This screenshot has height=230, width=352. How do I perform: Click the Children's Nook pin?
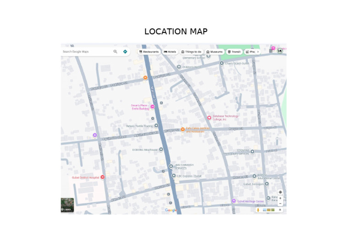pyautogui.click(x=179, y=67)
